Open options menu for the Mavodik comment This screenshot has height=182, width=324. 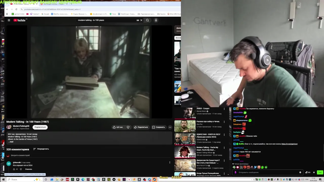(170, 162)
